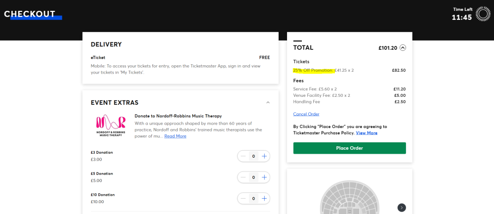Click the countdown timer circle icon

[x=483, y=13]
